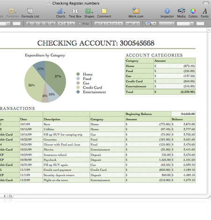
Task: Select the 'Paycheck' description cell
Action: point(66,160)
